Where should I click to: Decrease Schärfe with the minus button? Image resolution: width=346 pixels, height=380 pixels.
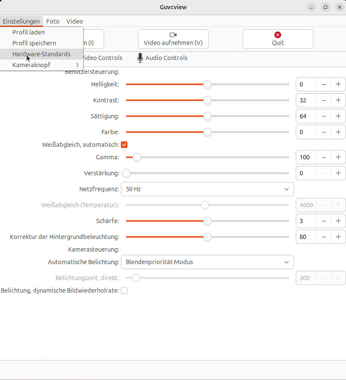(x=324, y=221)
